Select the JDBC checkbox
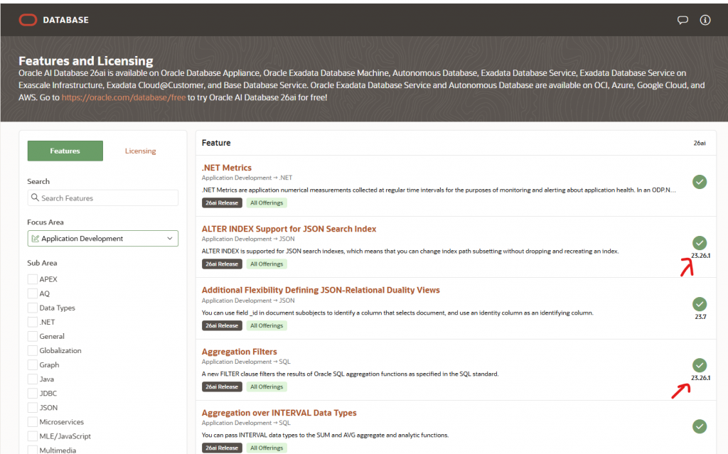Screen dimensions: 728x454 coord(33,393)
